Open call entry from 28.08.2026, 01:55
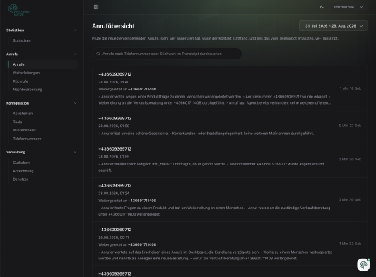 [230, 159]
